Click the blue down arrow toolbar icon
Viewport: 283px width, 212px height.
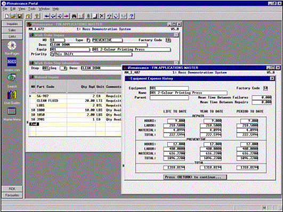click(x=116, y=16)
